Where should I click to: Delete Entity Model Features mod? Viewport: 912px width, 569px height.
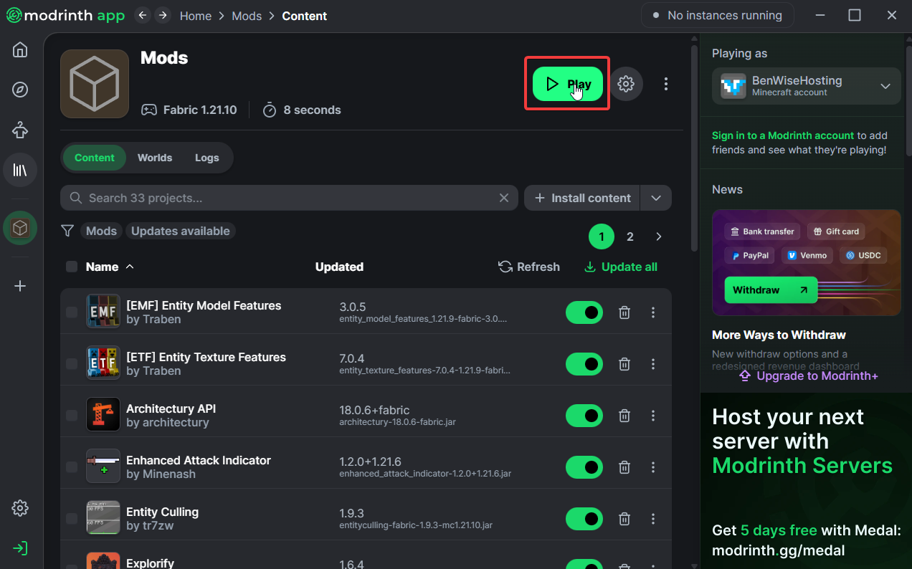tap(624, 312)
